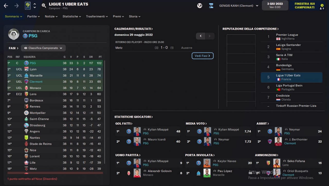Open the Classifica Campionato dropdown
The height and width of the screenshot is (186, 329).
[43, 48]
